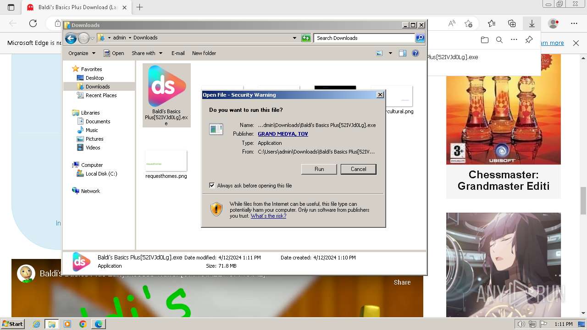Viewport: 587px width, 330px height.
Task: Uncheck Always ask before opening this file
Action: click(212, 186)
